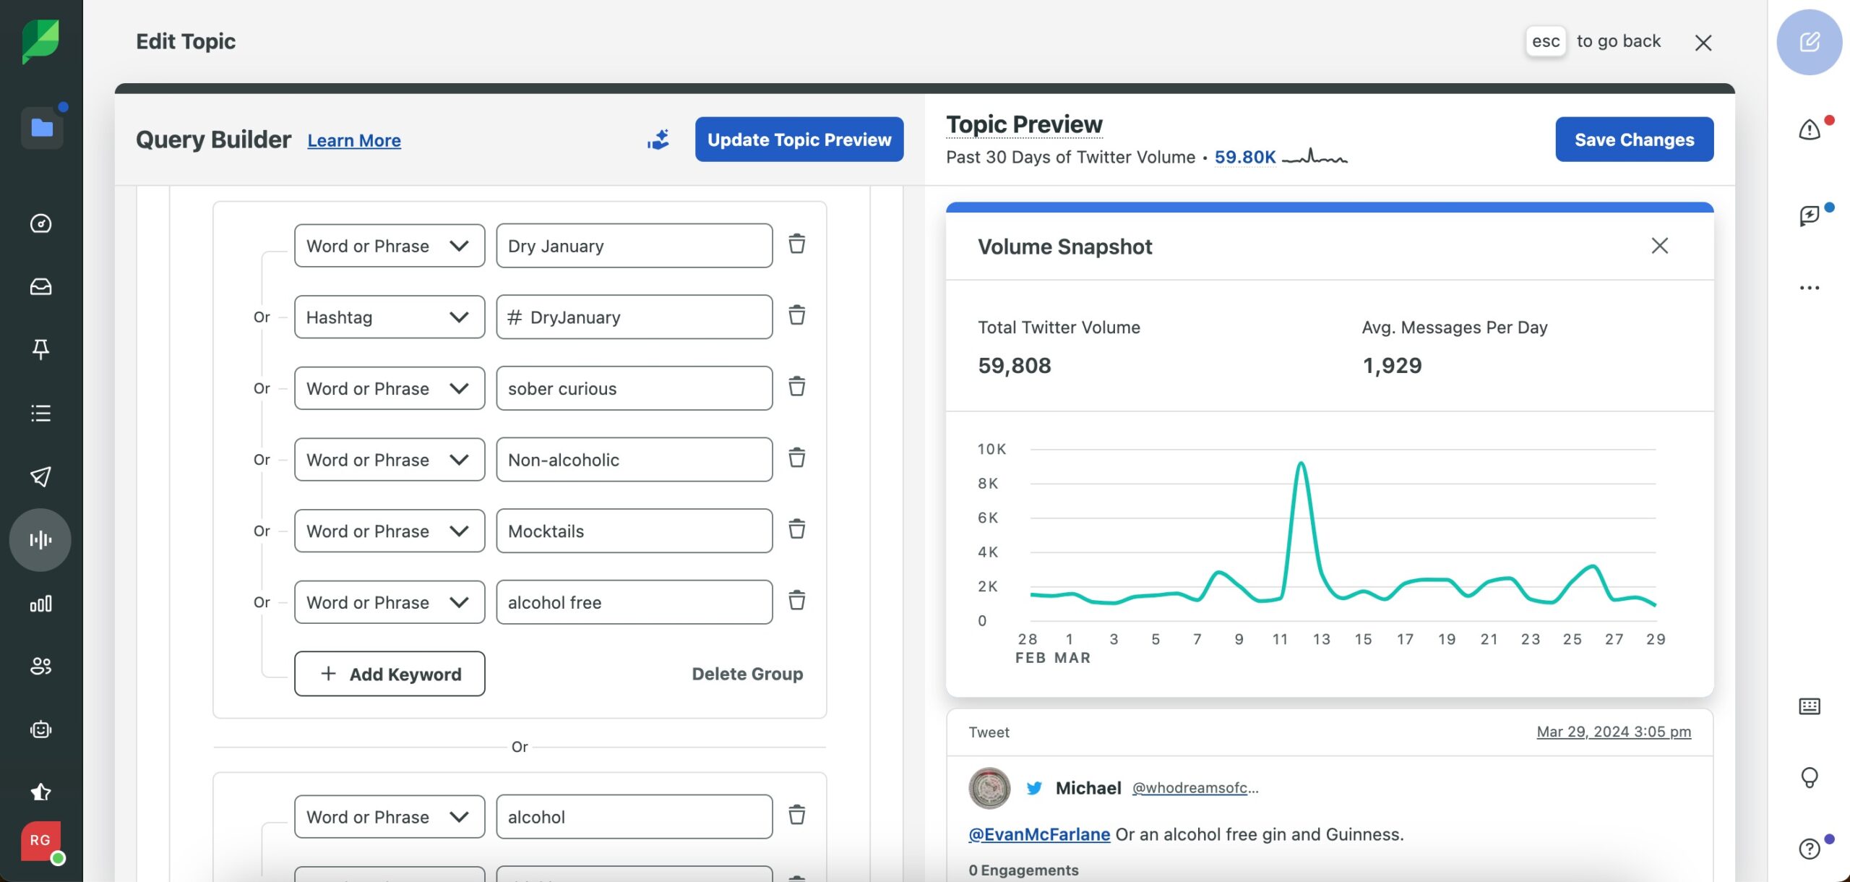The width and height of the screenshot is (1850, 882).
Task: Open the three-dot more options icon
Action: point(1810,288)
